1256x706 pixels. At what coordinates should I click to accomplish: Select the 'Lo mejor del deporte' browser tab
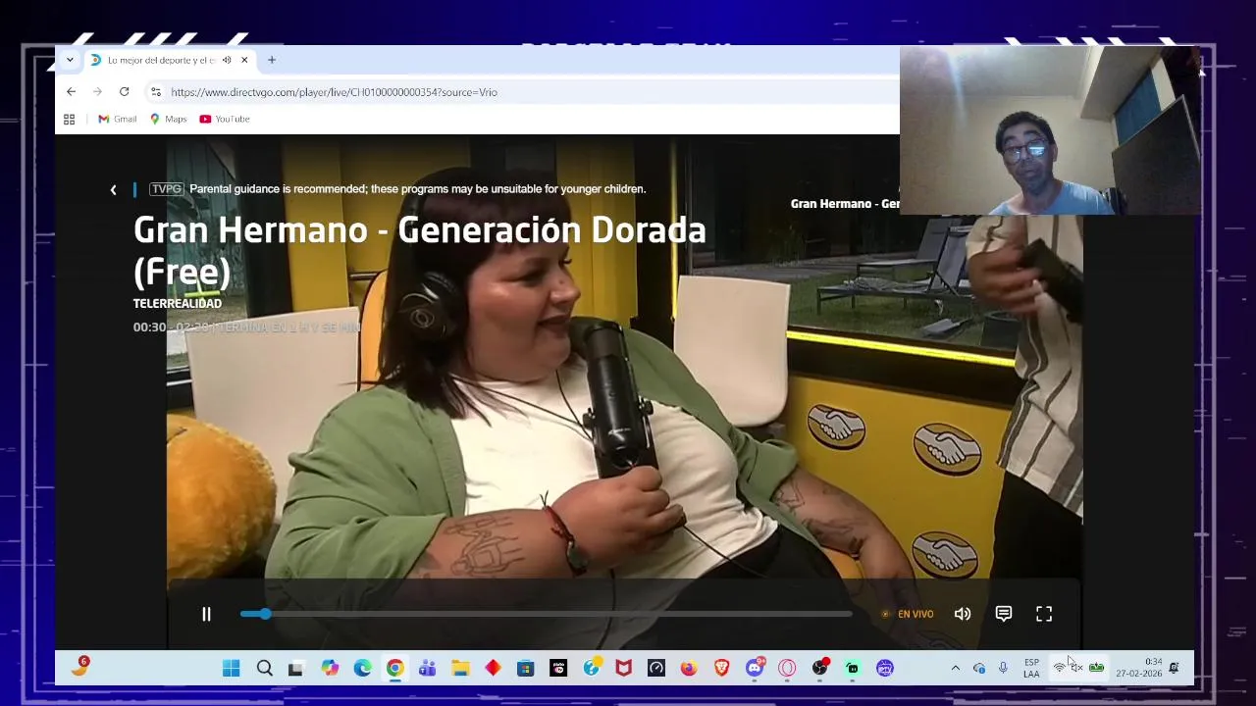click(x=162, y=60)
